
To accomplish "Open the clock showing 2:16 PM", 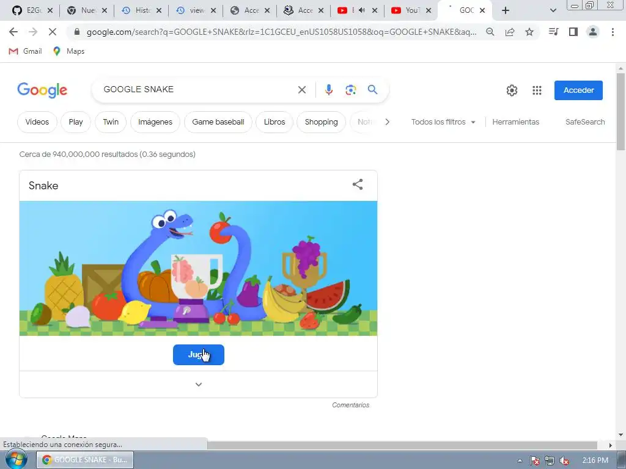I will pos(595,460).
